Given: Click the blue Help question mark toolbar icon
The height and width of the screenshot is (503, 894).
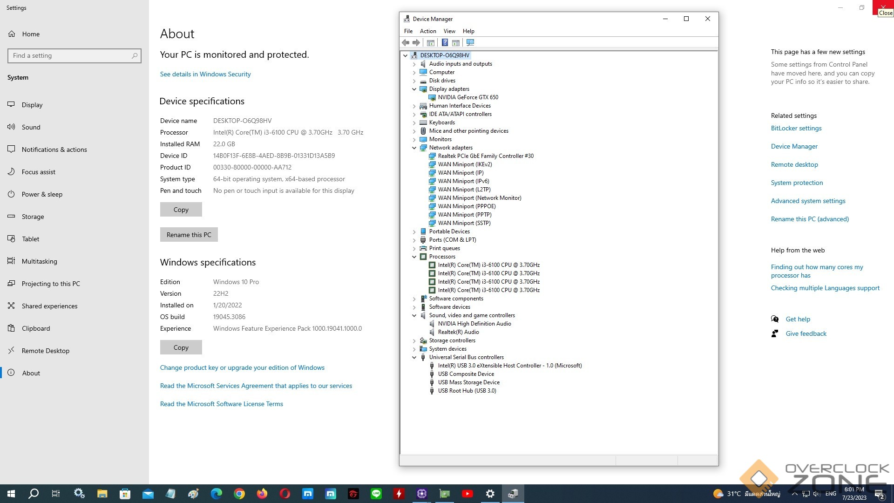Looking at the screenshot, I should (445, 43).
